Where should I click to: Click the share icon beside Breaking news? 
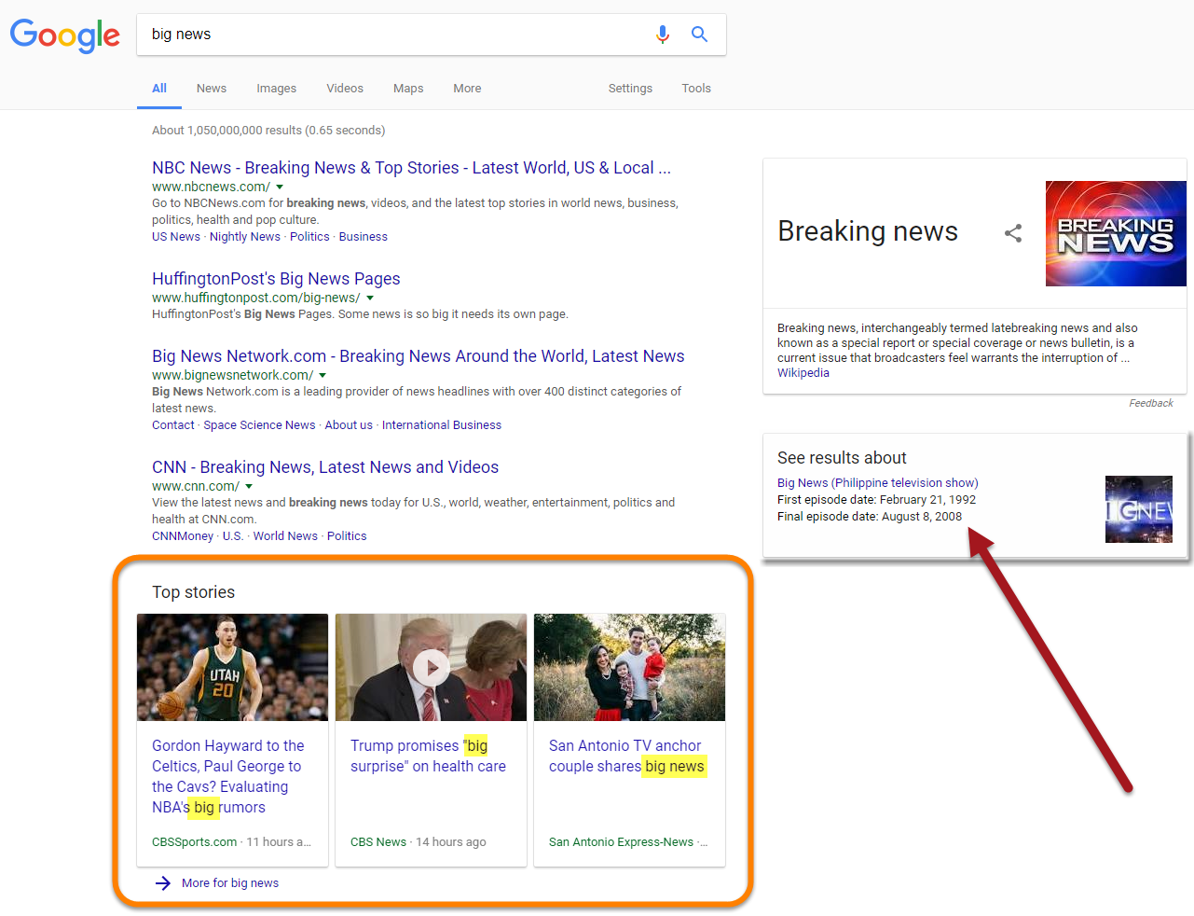[x=1013, y=233]
